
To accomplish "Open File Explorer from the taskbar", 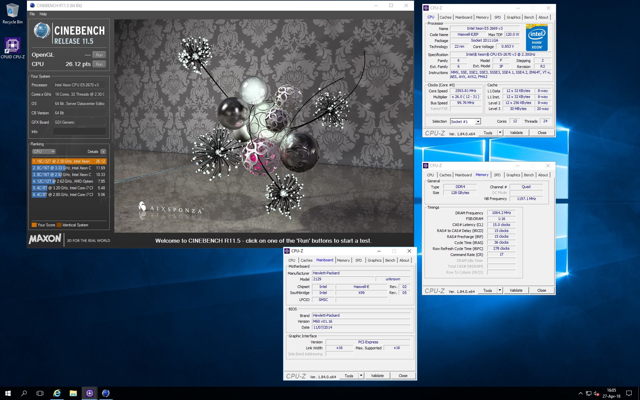I will pos(73,393).
